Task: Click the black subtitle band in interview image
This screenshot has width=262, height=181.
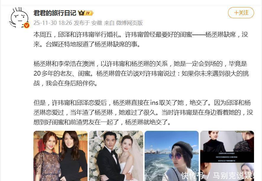Action: 227,157
